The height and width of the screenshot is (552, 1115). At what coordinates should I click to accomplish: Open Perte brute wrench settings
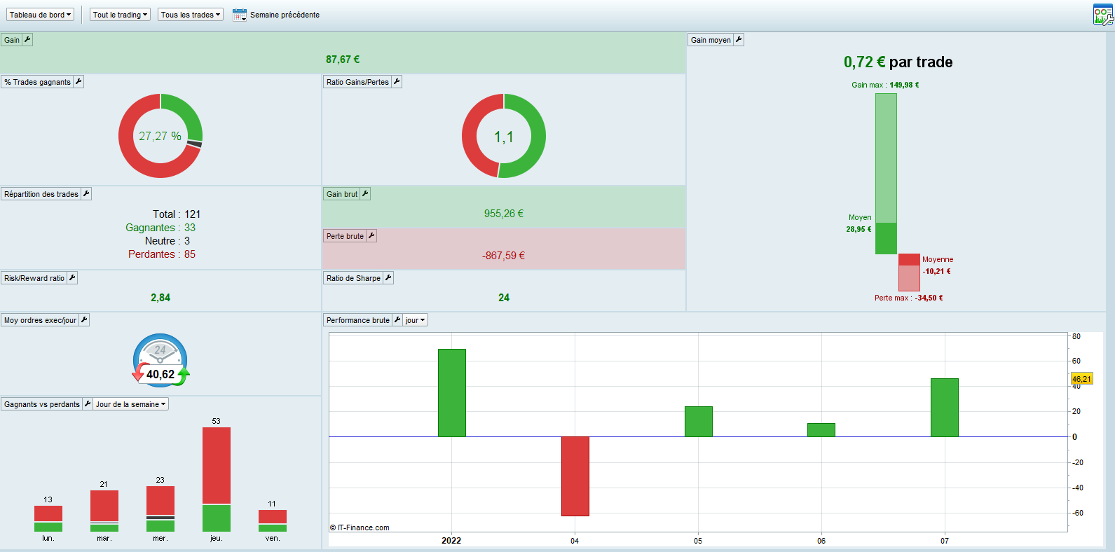click(x=371, y=236)
